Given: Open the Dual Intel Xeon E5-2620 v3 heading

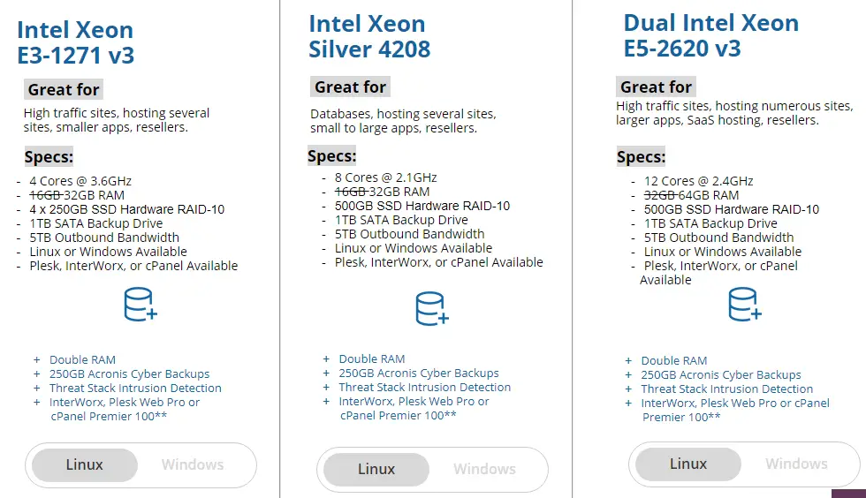Looking at the screenshot, I should point(710,35).
